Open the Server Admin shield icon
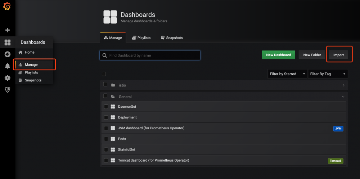The width and height of the screenshot is (360, 179). click(7, 90)
